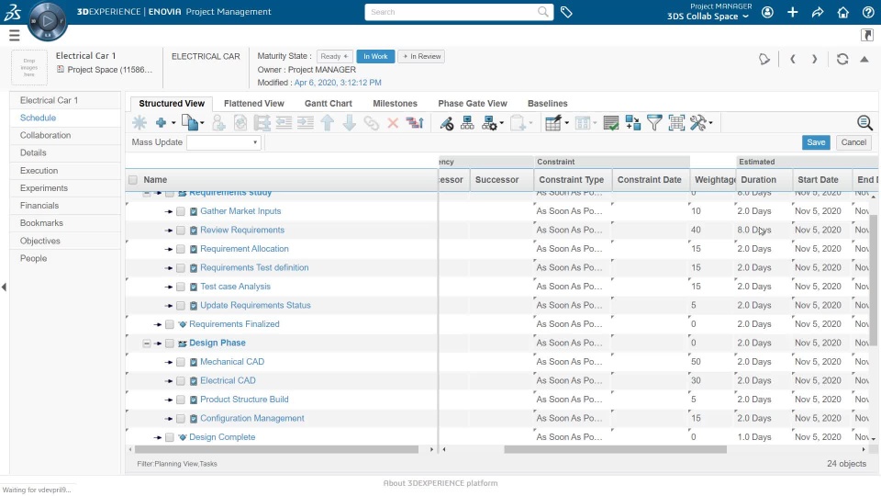Screen dimensions: 881x496
Task: Check the Design Complete checkbox
Action: [169, 437]
